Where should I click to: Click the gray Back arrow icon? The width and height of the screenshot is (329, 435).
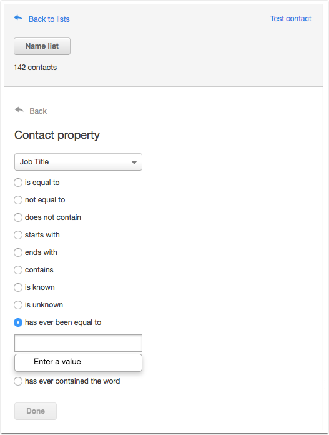(x=19, y=110)
